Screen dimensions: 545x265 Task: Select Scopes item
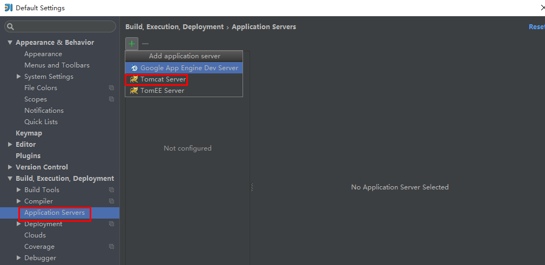pyautogui.click(x=36, y=99)
